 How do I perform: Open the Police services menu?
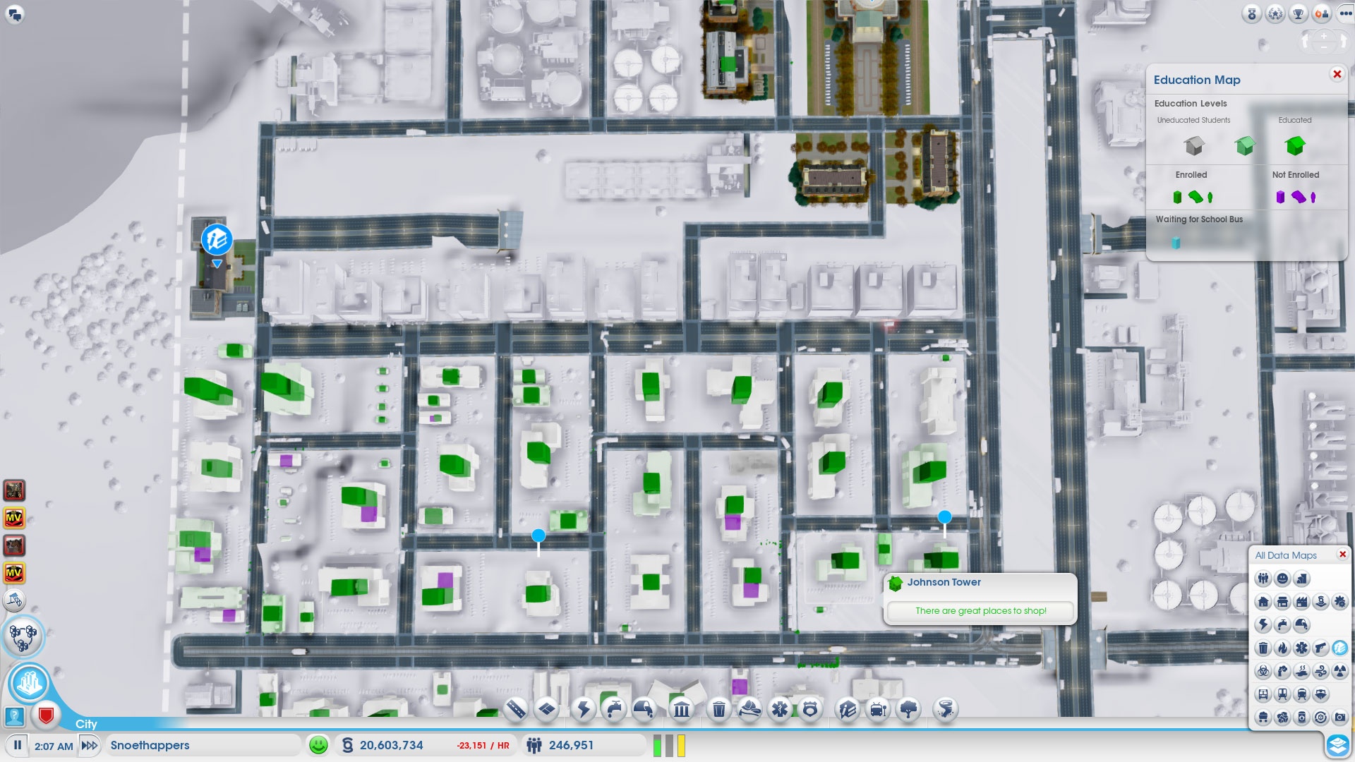[810, 708]
